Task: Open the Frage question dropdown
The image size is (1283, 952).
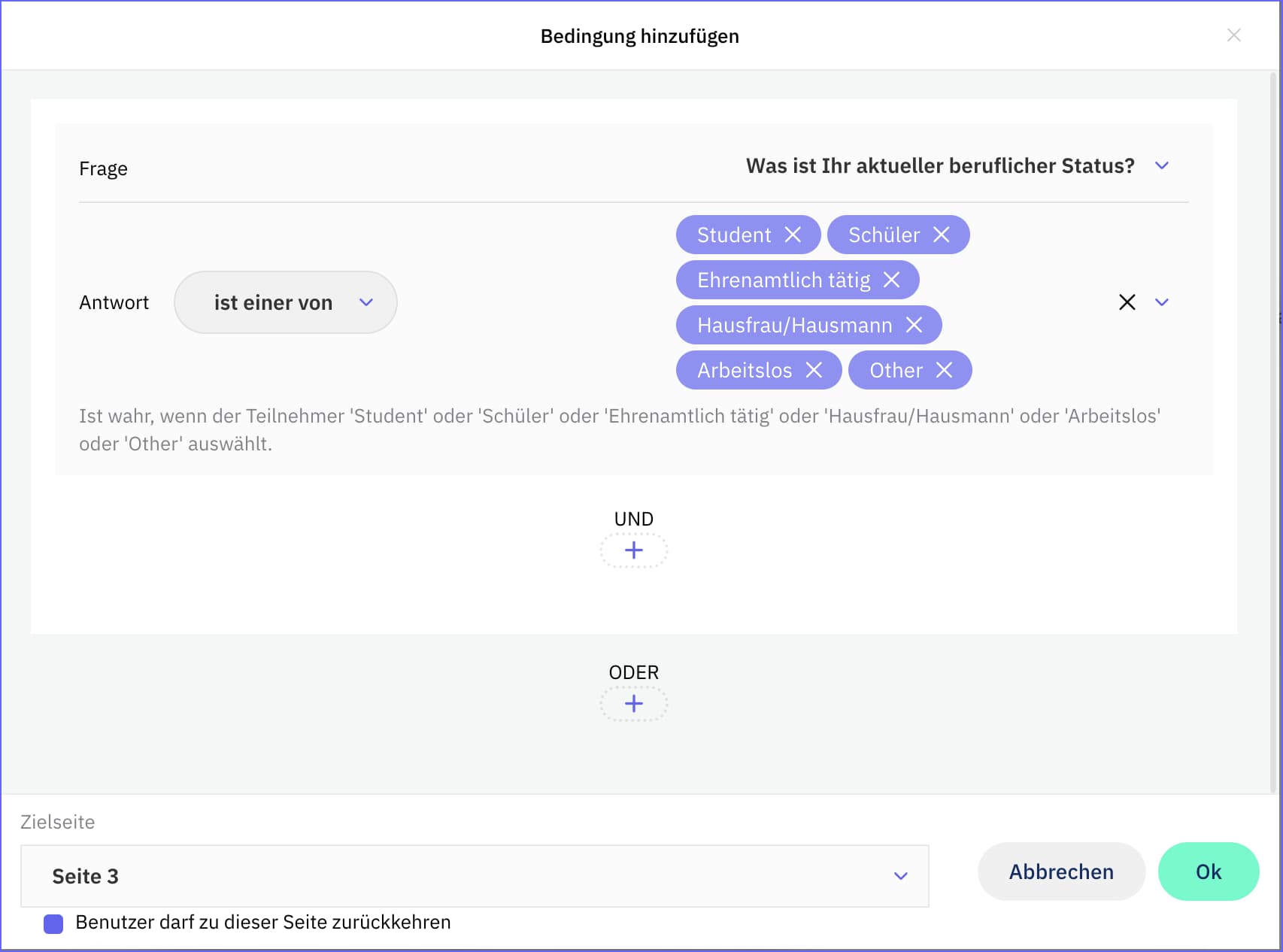Action: [957, 165]
